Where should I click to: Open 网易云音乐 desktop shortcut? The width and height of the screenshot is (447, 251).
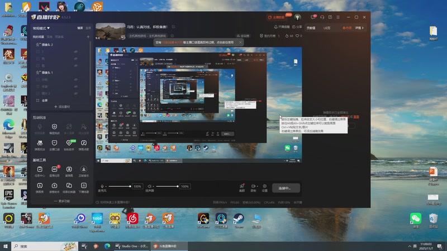click(x=132, y=221)
